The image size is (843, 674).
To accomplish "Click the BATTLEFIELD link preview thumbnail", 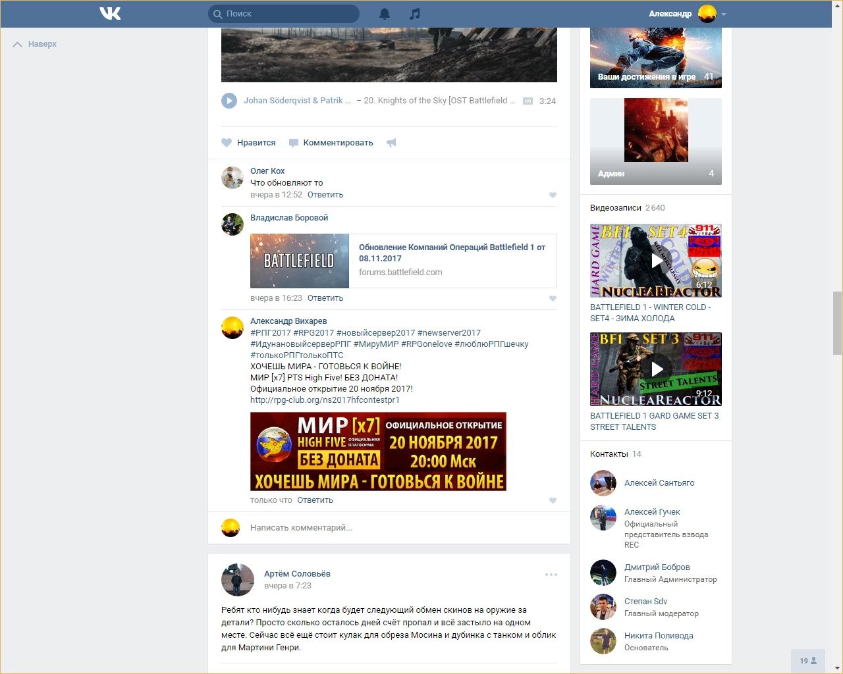I will pyautogui.click(x=300, y=261).
